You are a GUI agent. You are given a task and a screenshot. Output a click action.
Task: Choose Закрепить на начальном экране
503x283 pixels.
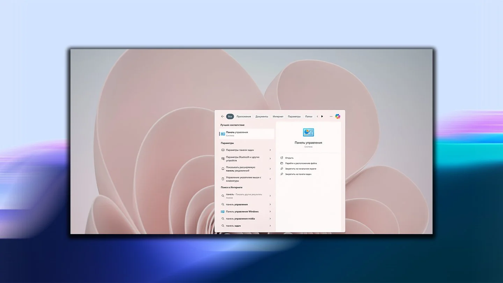click(301, 169)
